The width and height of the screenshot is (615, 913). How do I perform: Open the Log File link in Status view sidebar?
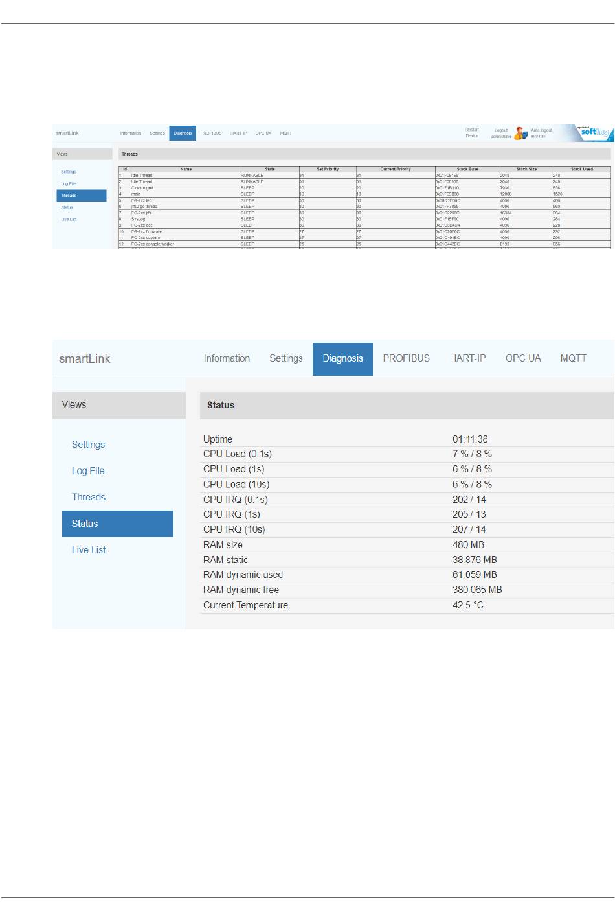point(88,471)
